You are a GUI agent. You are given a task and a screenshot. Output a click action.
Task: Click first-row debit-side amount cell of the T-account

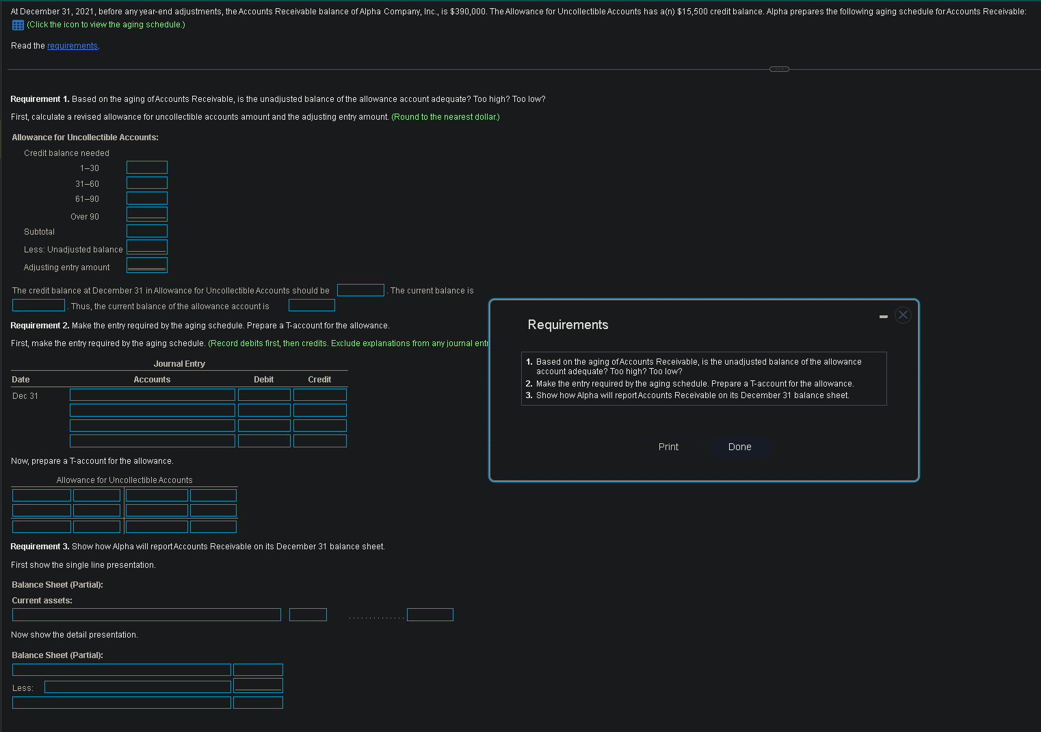click(97, 495)
